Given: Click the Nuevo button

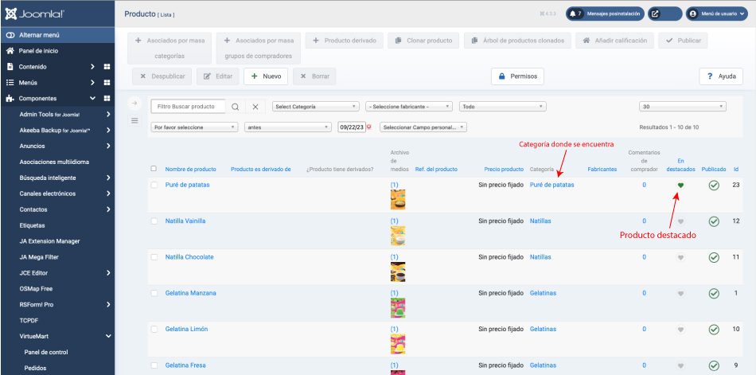Looking at the screenshot, I should (x=266, y=76).
